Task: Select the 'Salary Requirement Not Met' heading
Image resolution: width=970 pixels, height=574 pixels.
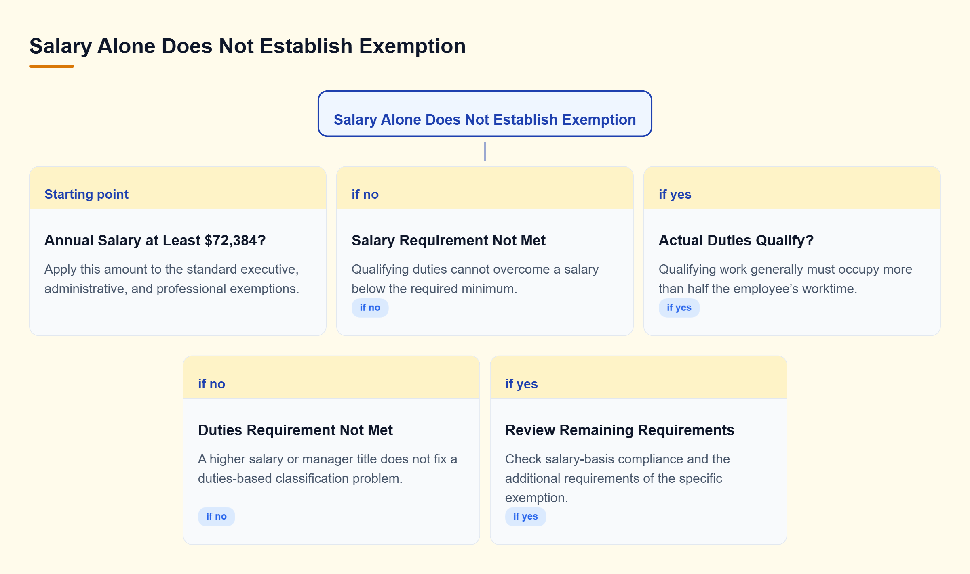Action: pos(449,241)
